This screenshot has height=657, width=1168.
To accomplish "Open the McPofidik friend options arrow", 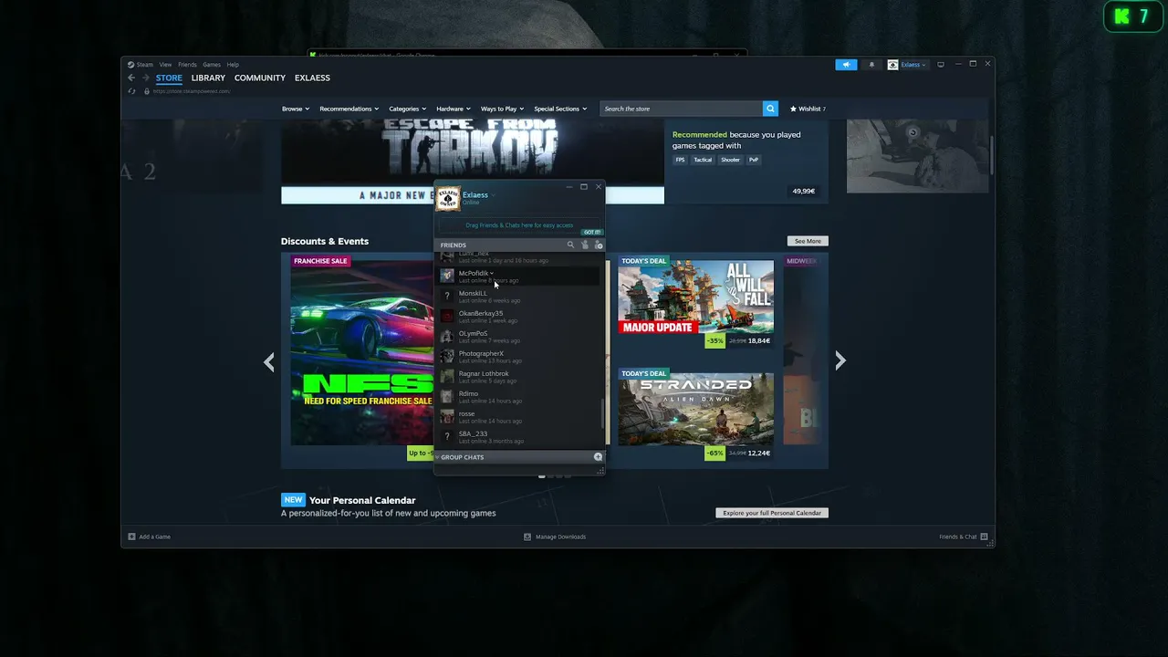I will click(492, 273).
